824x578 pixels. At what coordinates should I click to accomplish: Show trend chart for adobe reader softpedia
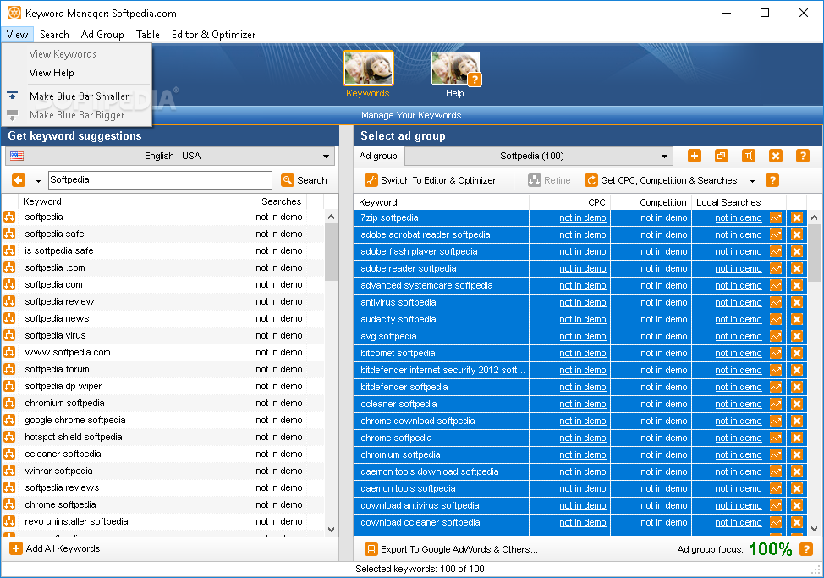(776, 268)
